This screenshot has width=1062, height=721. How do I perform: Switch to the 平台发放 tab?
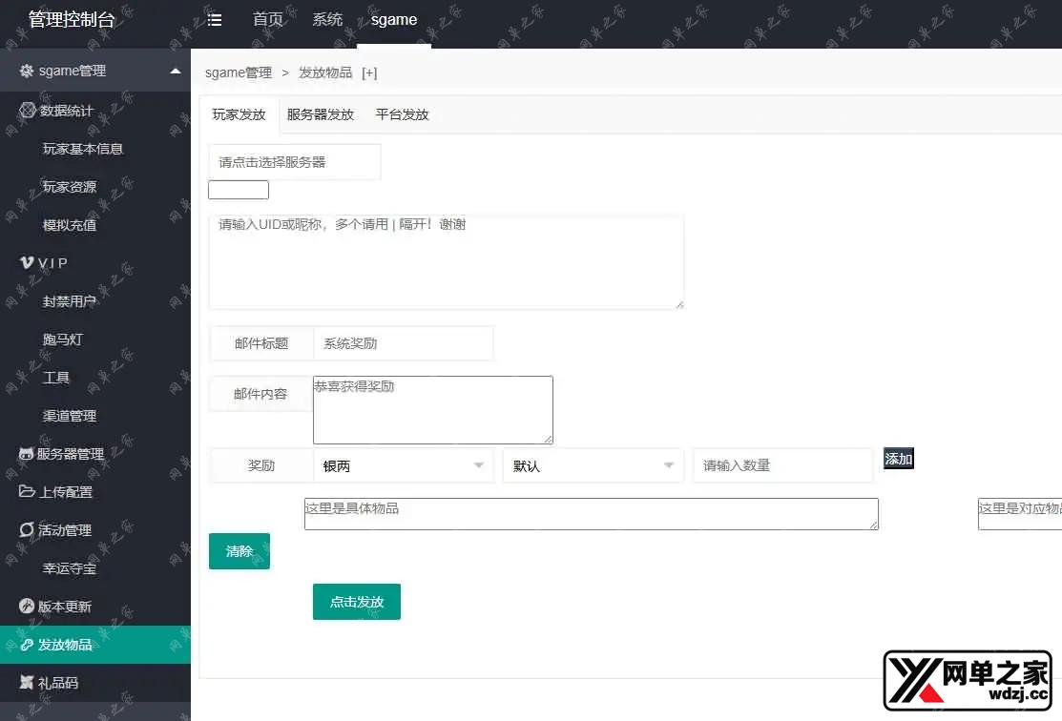(403, 114)
